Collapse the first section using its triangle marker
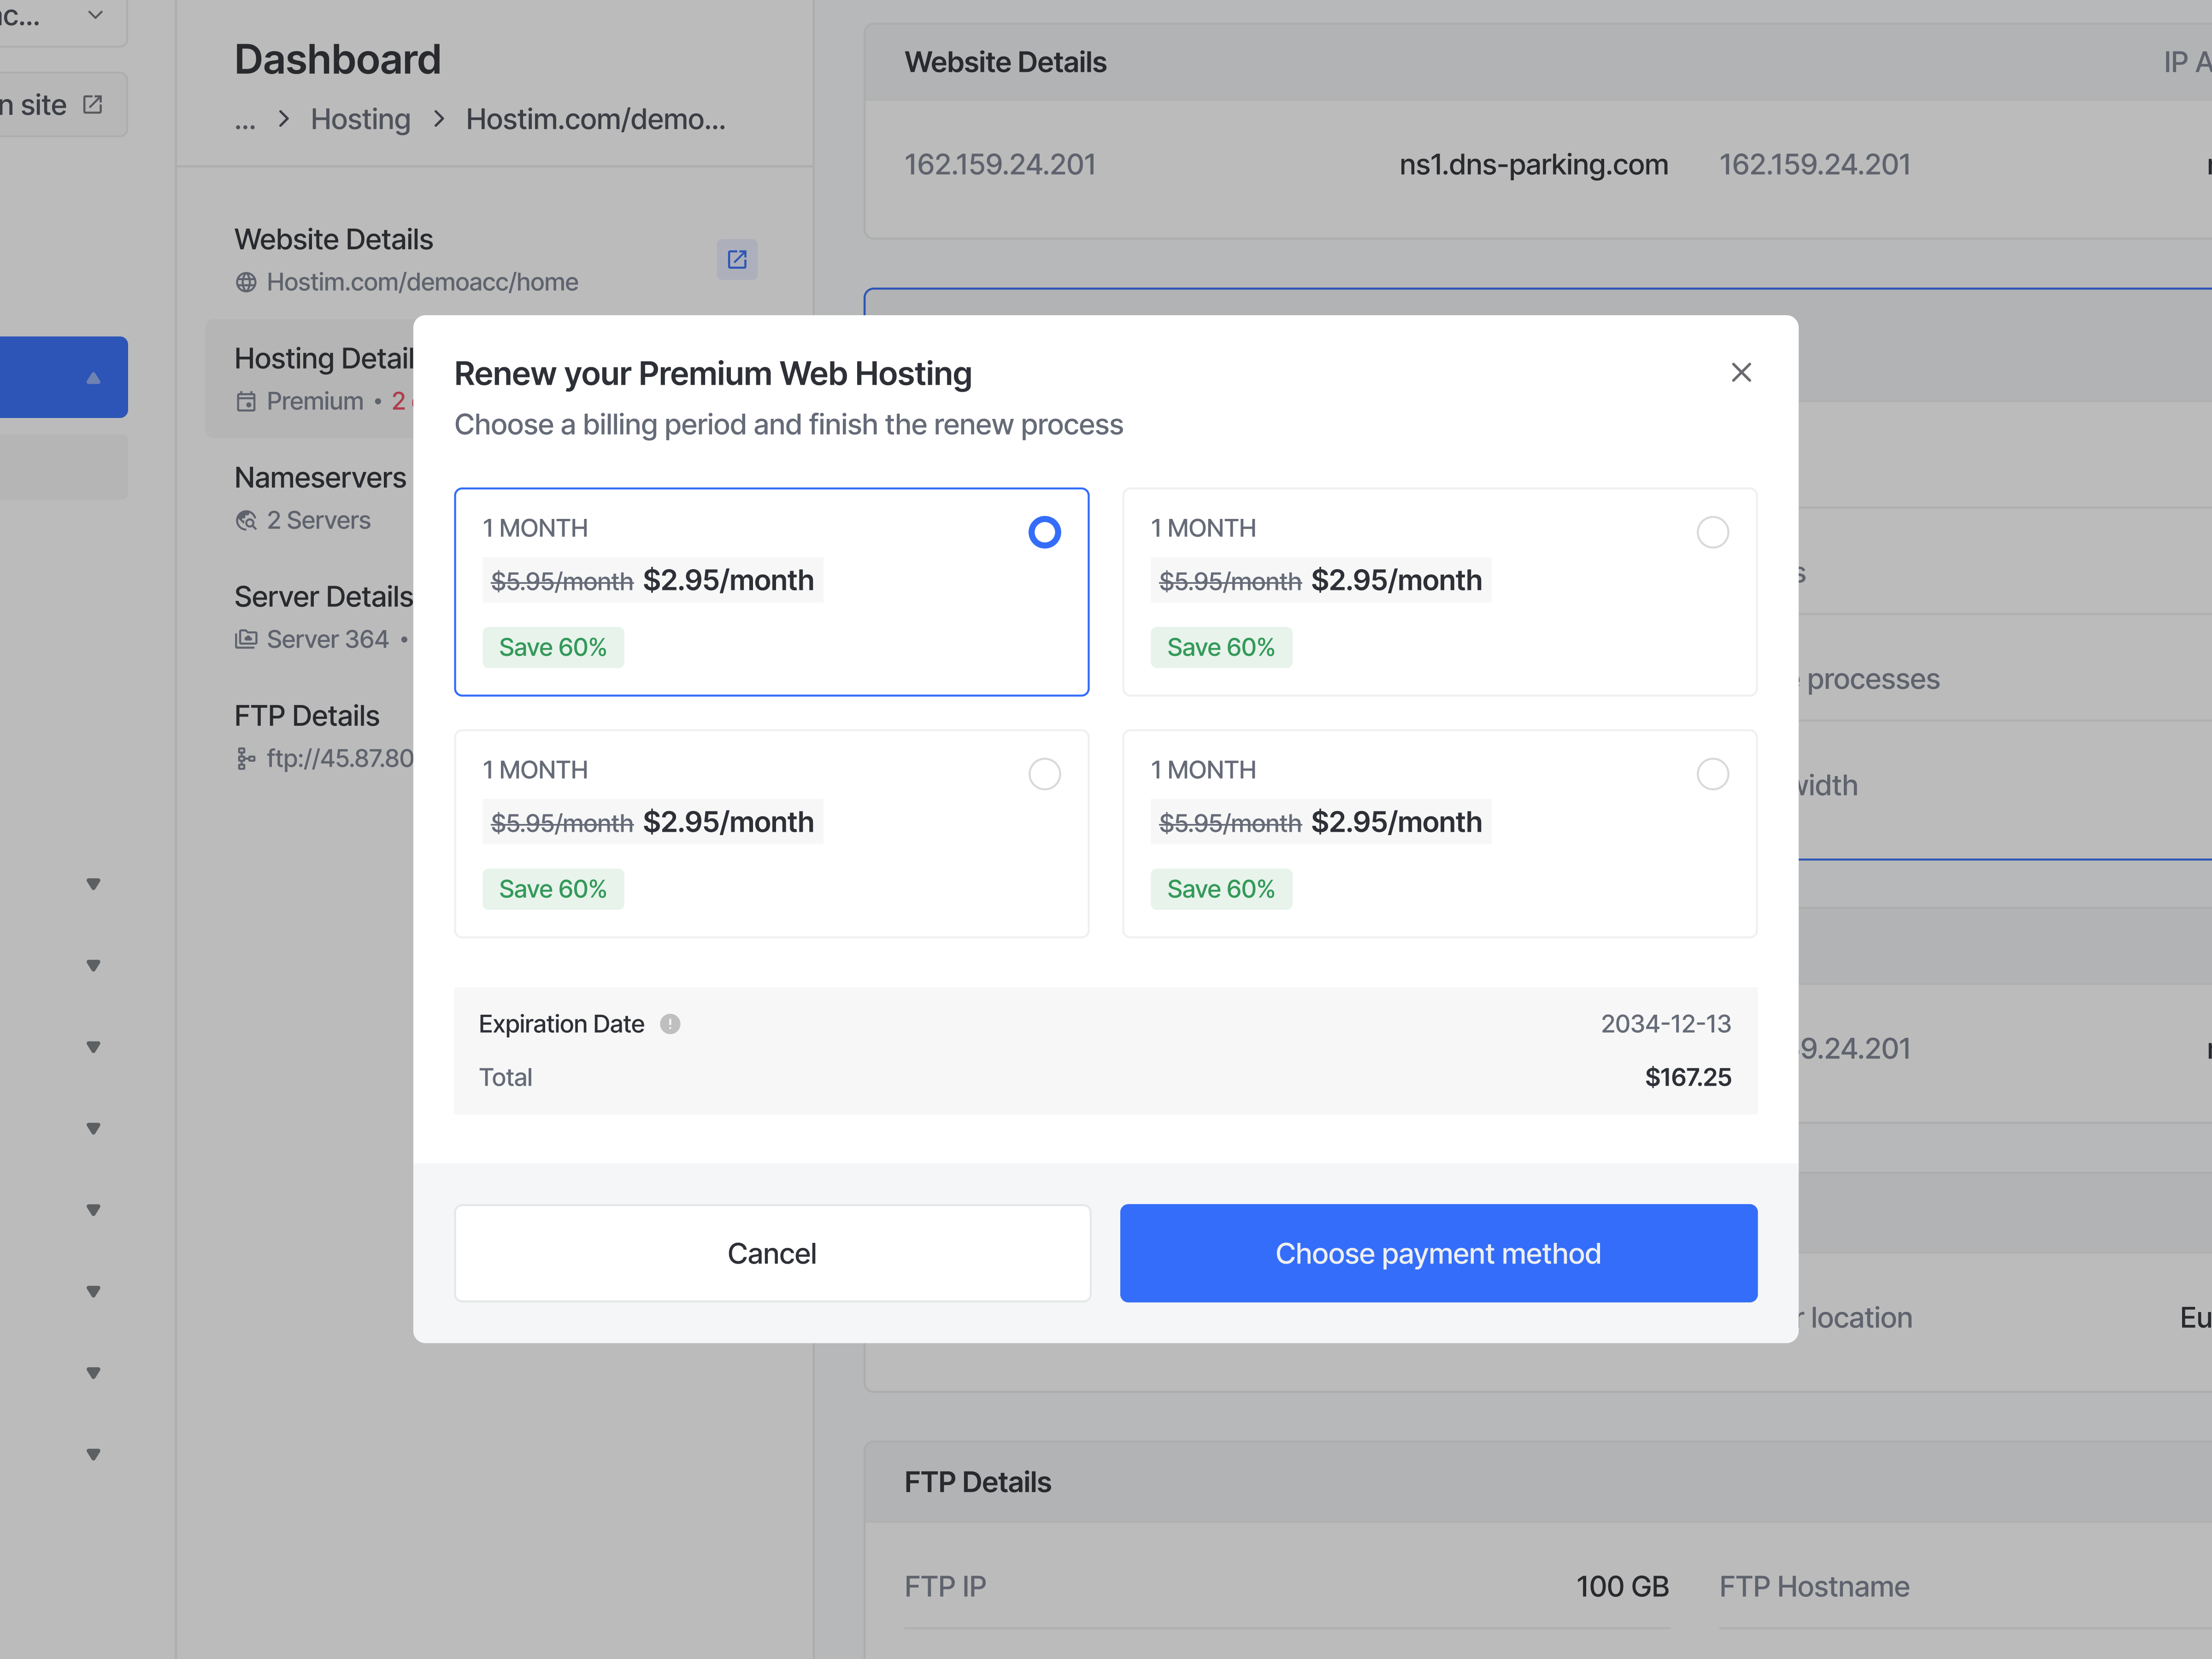The width and height of the screenshot is (2212, 1659). (93, 883)
